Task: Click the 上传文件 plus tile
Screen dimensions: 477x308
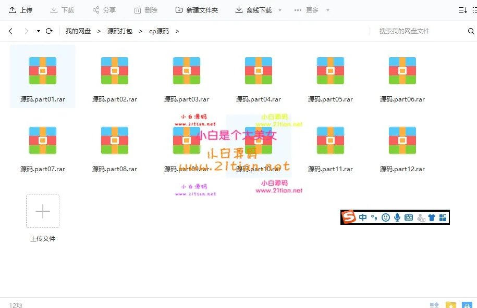Action: [43, 211]
